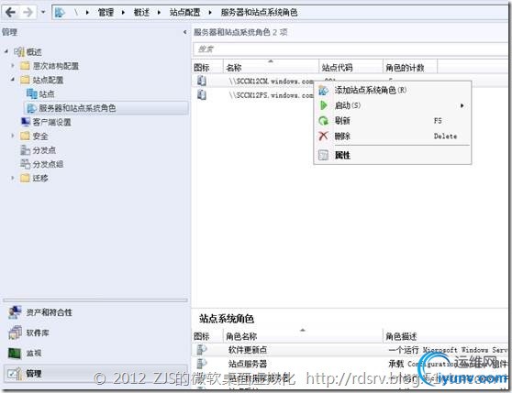Select the 站点 tree item label
This screenshot has width=512, height=393.
point(47,93)
